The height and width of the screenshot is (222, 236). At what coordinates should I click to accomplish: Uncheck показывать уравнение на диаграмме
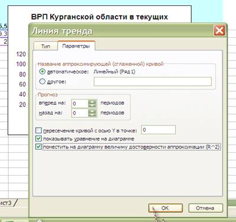click(38, 139)
